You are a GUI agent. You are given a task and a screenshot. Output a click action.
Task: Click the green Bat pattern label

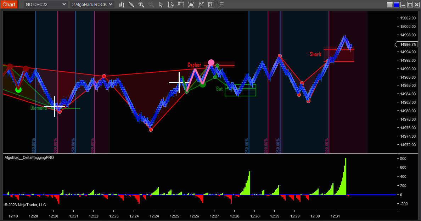tap(219, 89)
